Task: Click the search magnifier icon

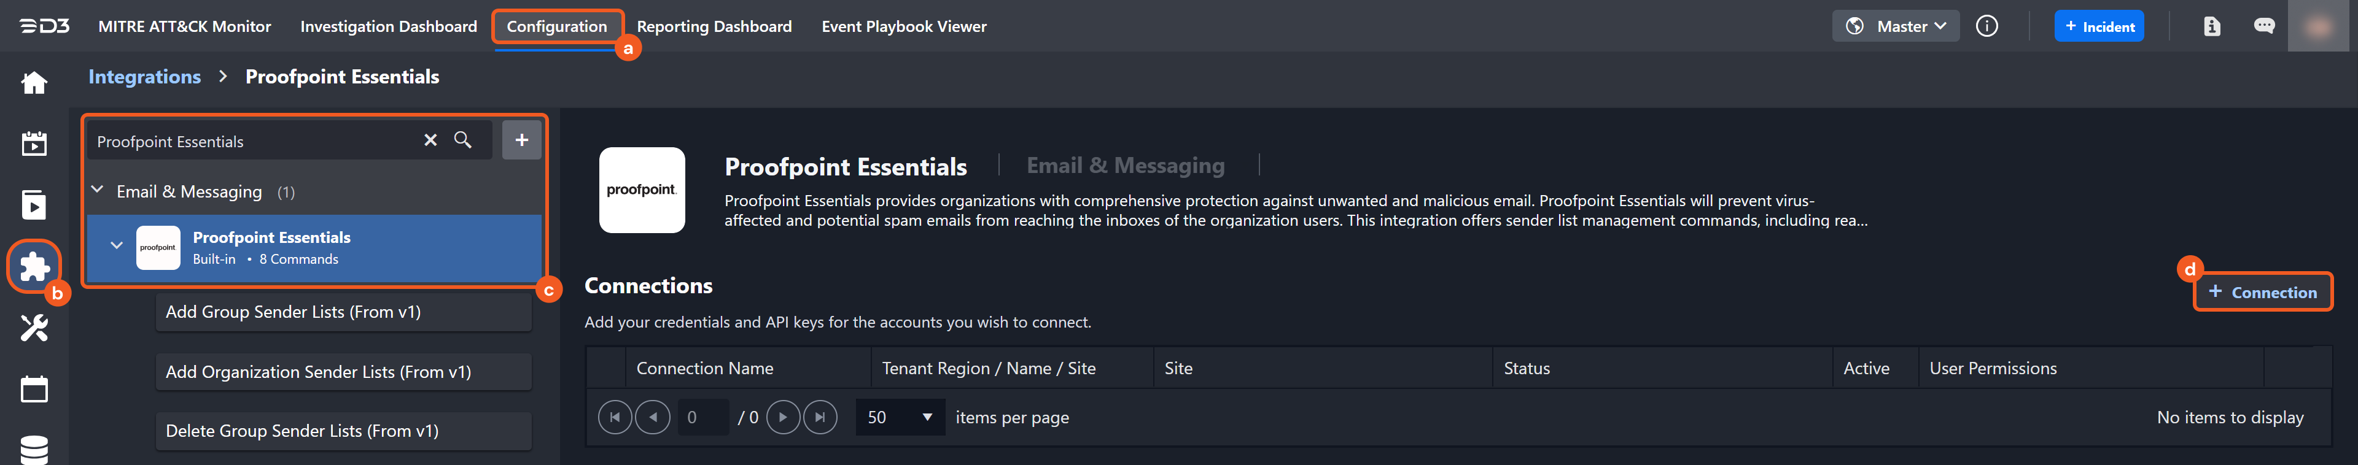Action: tap(463, 140)
